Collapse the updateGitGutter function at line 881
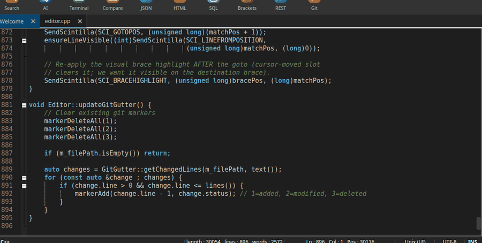 click(x=24, y=105)
